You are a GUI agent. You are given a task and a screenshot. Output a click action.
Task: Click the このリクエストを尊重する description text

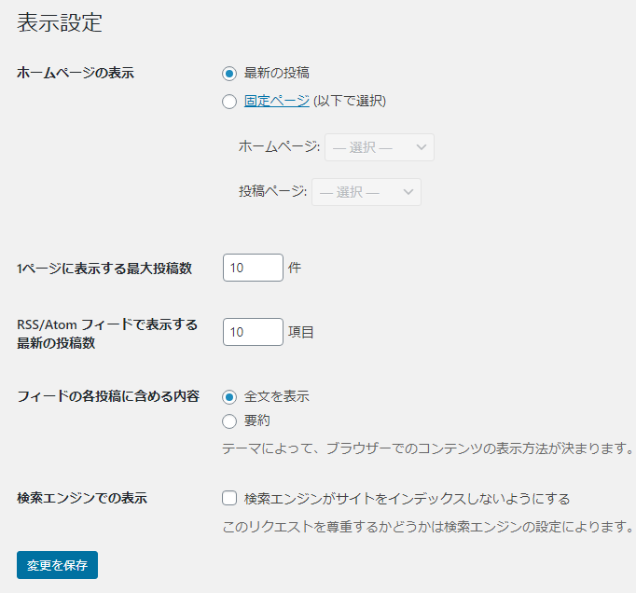pyautogui.click(x=428, y=527)
